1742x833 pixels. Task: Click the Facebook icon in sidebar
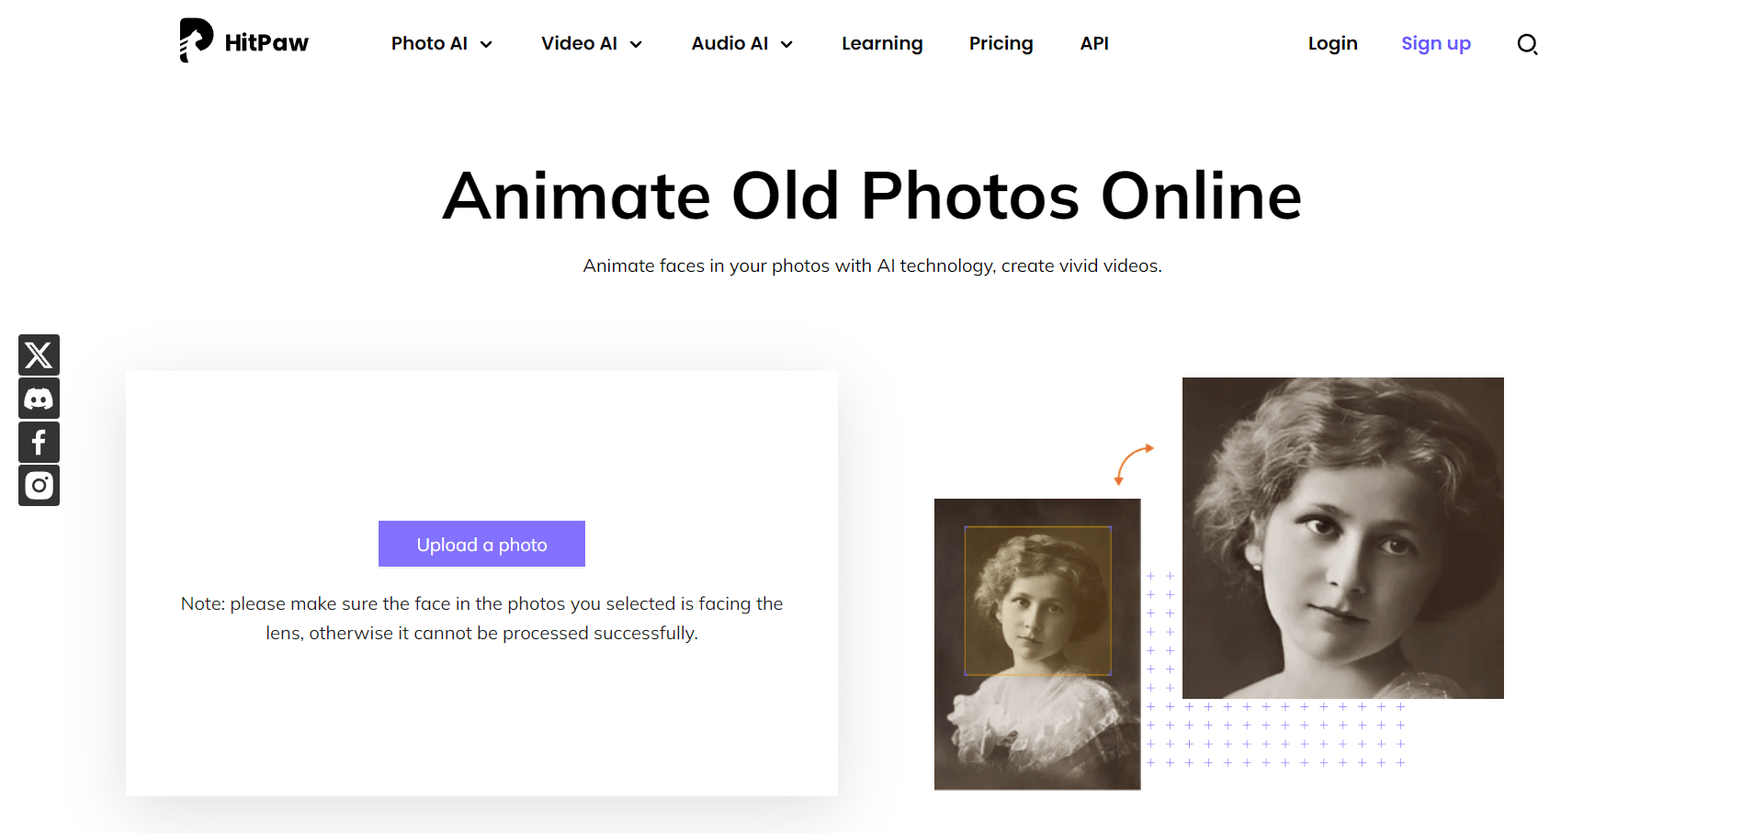[39, 442]
